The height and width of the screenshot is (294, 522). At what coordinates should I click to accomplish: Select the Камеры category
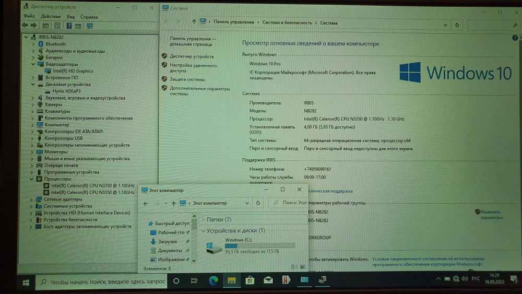[x=53, y=104]
